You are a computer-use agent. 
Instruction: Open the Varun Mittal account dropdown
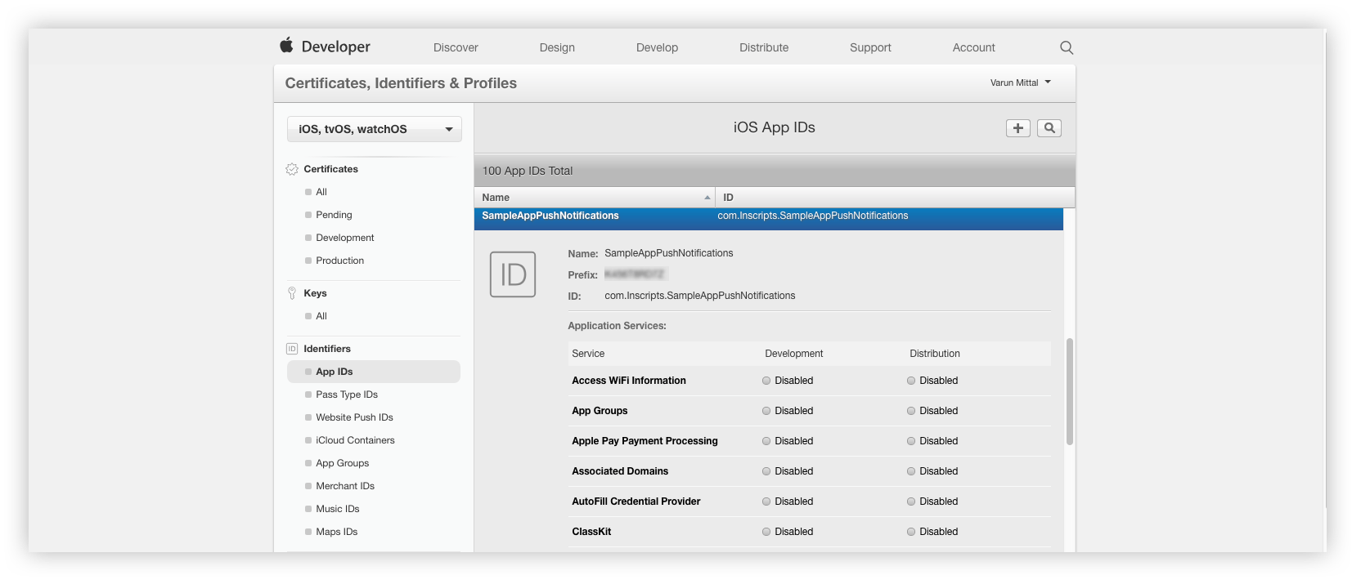tap(1020, 82)
